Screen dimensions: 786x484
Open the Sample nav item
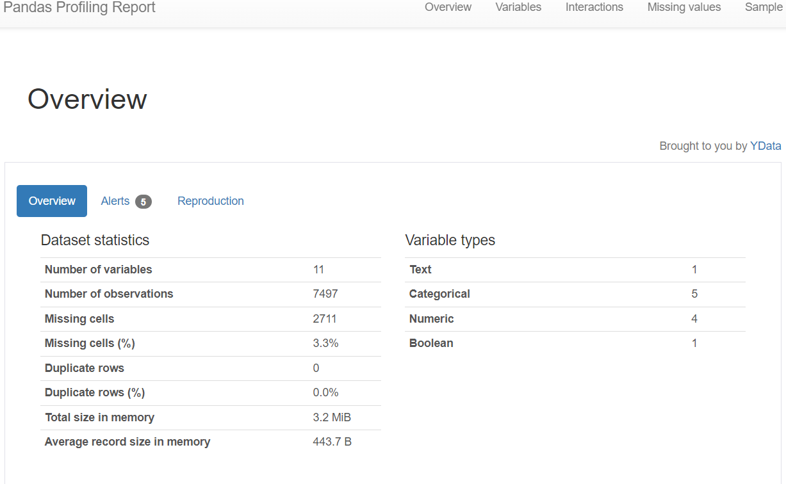click(x=764, y=7)
